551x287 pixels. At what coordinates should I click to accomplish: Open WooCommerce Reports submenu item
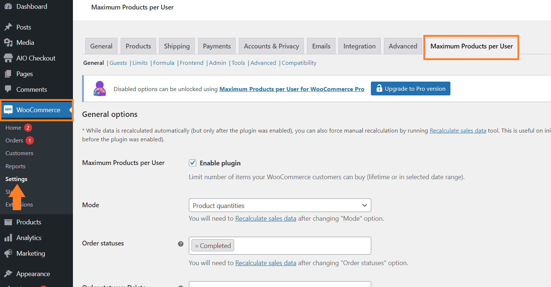click(x=15, y=166)
